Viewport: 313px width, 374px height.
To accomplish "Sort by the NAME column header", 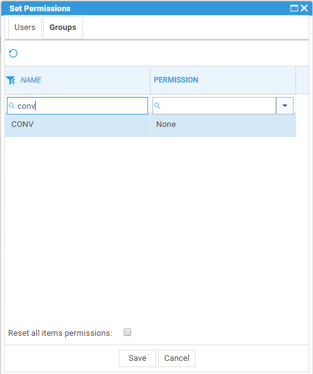I will tap(31, 80).
